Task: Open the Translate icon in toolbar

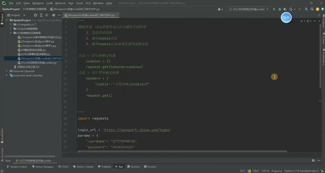Action: coord(306,9)
